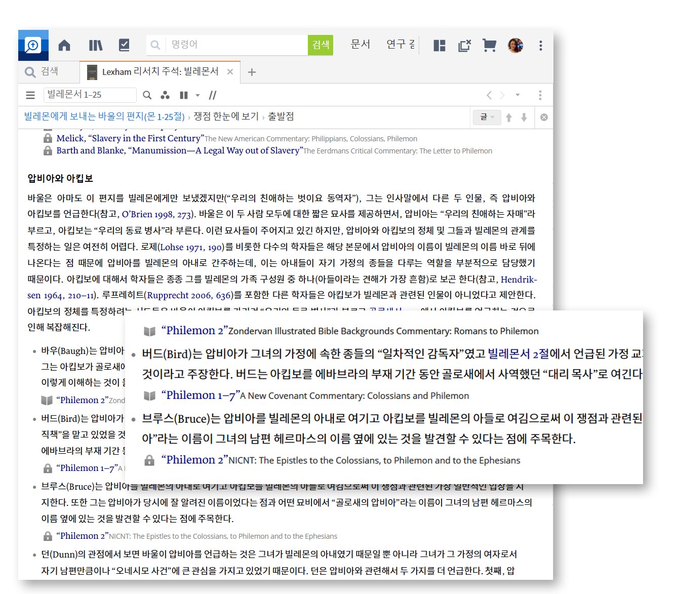Click the lock icon beside Barth and Blanke

(48, 150)
